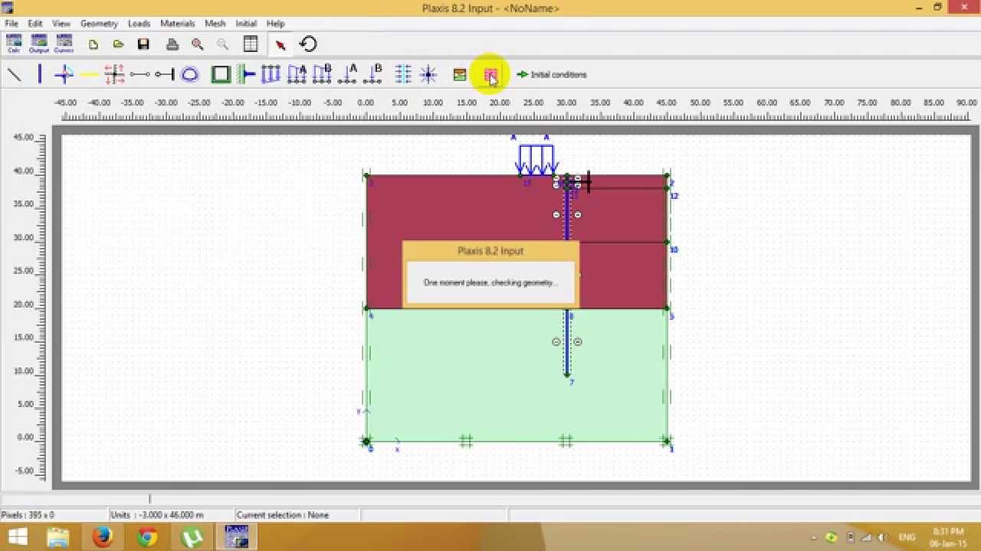The height and width of the screenshot is (551, 981).
Task: Launch Firefox from the taskbar
Action: tap(103, 537)
